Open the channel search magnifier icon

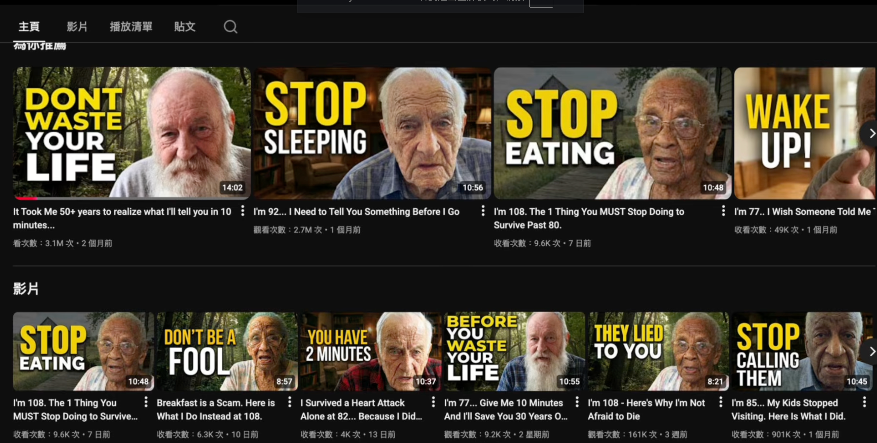click(231, 27)
